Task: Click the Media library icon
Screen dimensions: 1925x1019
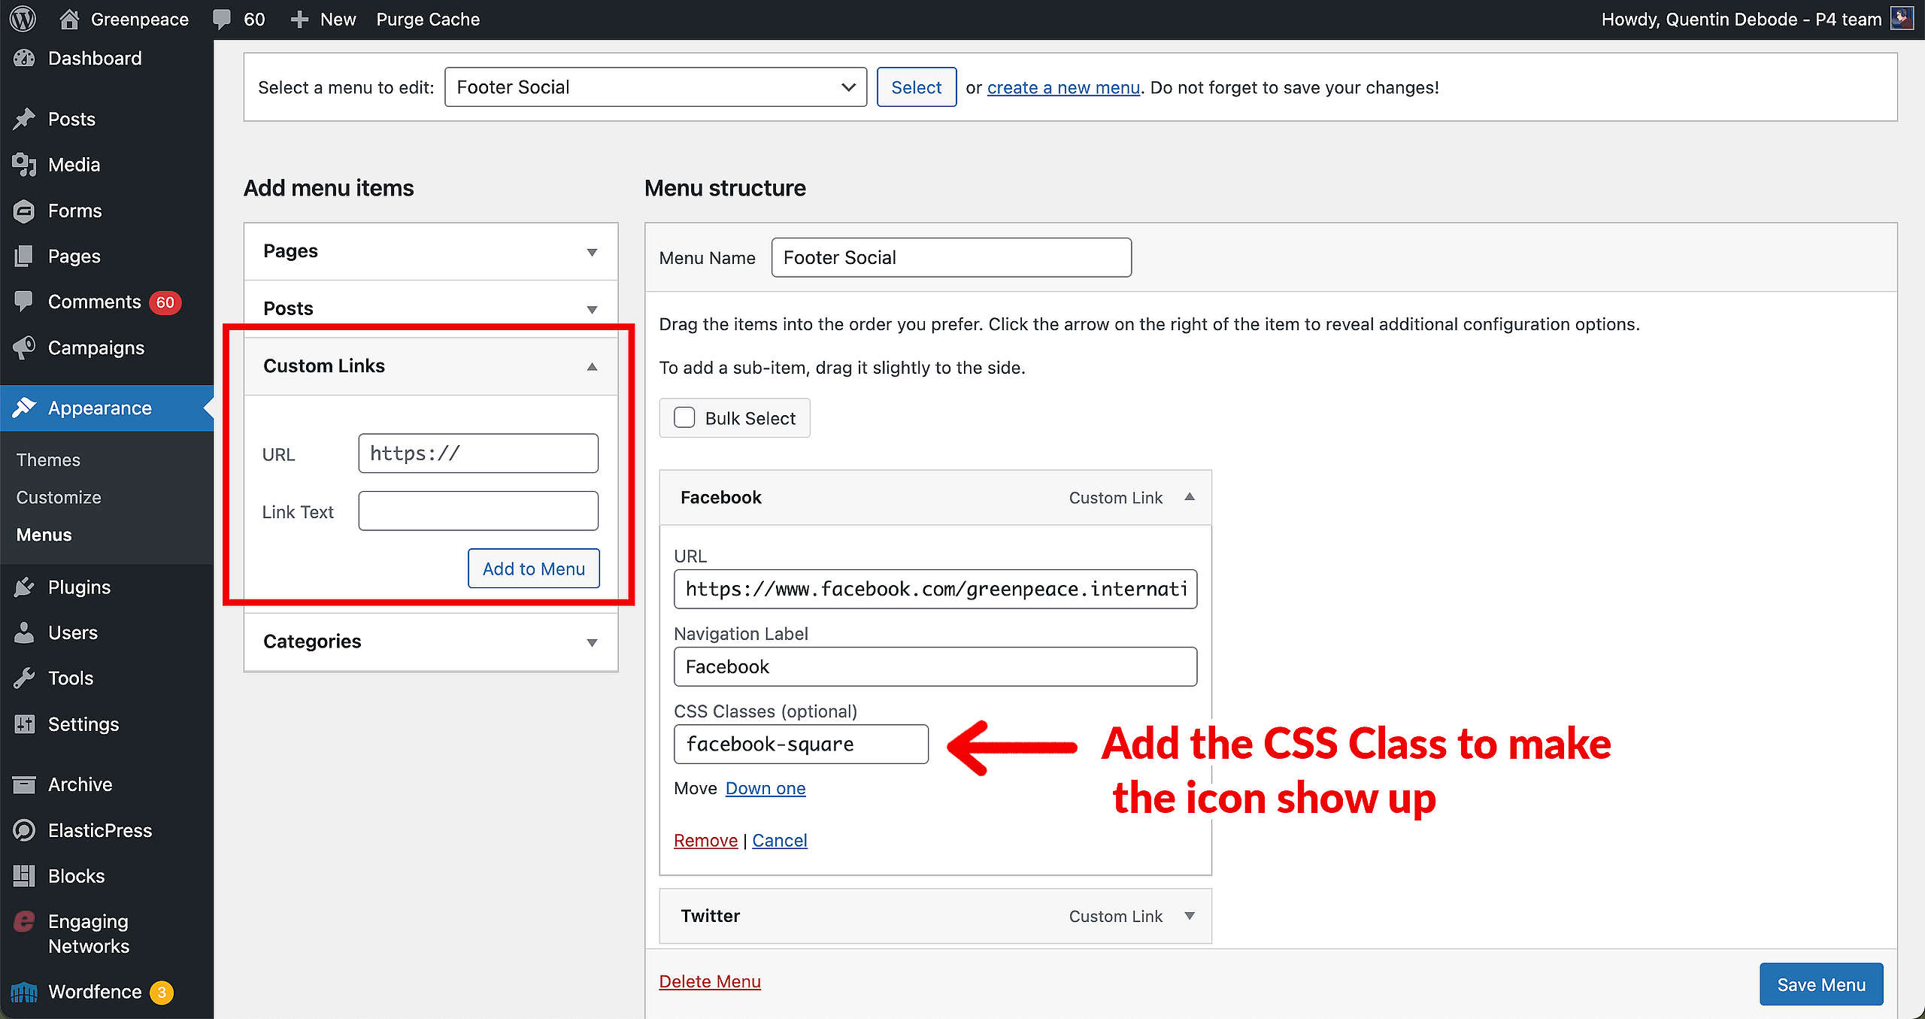Action: [x=24, y=165]
